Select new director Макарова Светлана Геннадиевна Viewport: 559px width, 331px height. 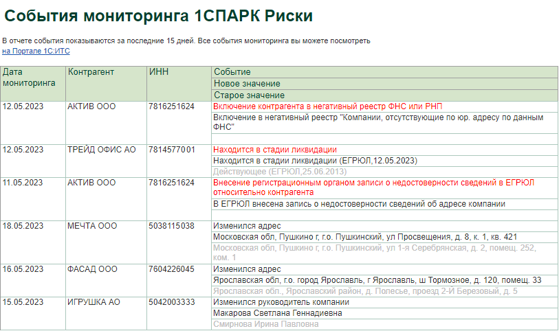278,313
